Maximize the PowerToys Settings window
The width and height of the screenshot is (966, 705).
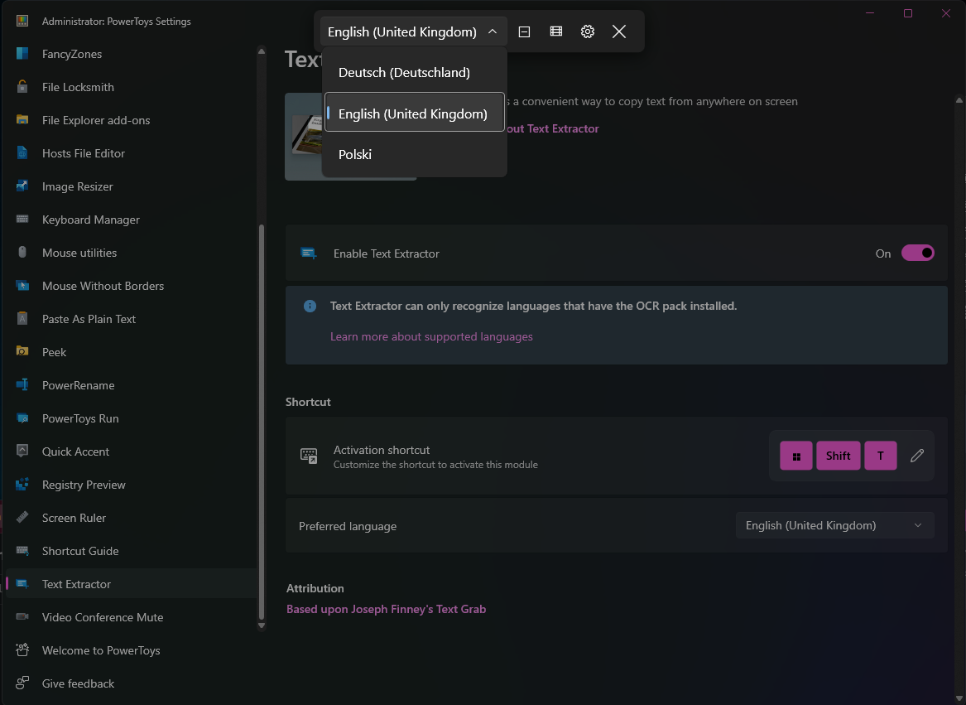pos(907,13)
